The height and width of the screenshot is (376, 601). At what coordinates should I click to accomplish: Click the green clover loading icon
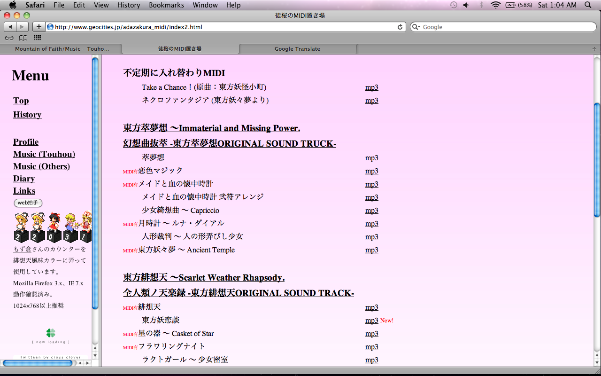51,333
